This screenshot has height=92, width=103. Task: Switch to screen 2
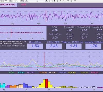(x=54, y=1)
